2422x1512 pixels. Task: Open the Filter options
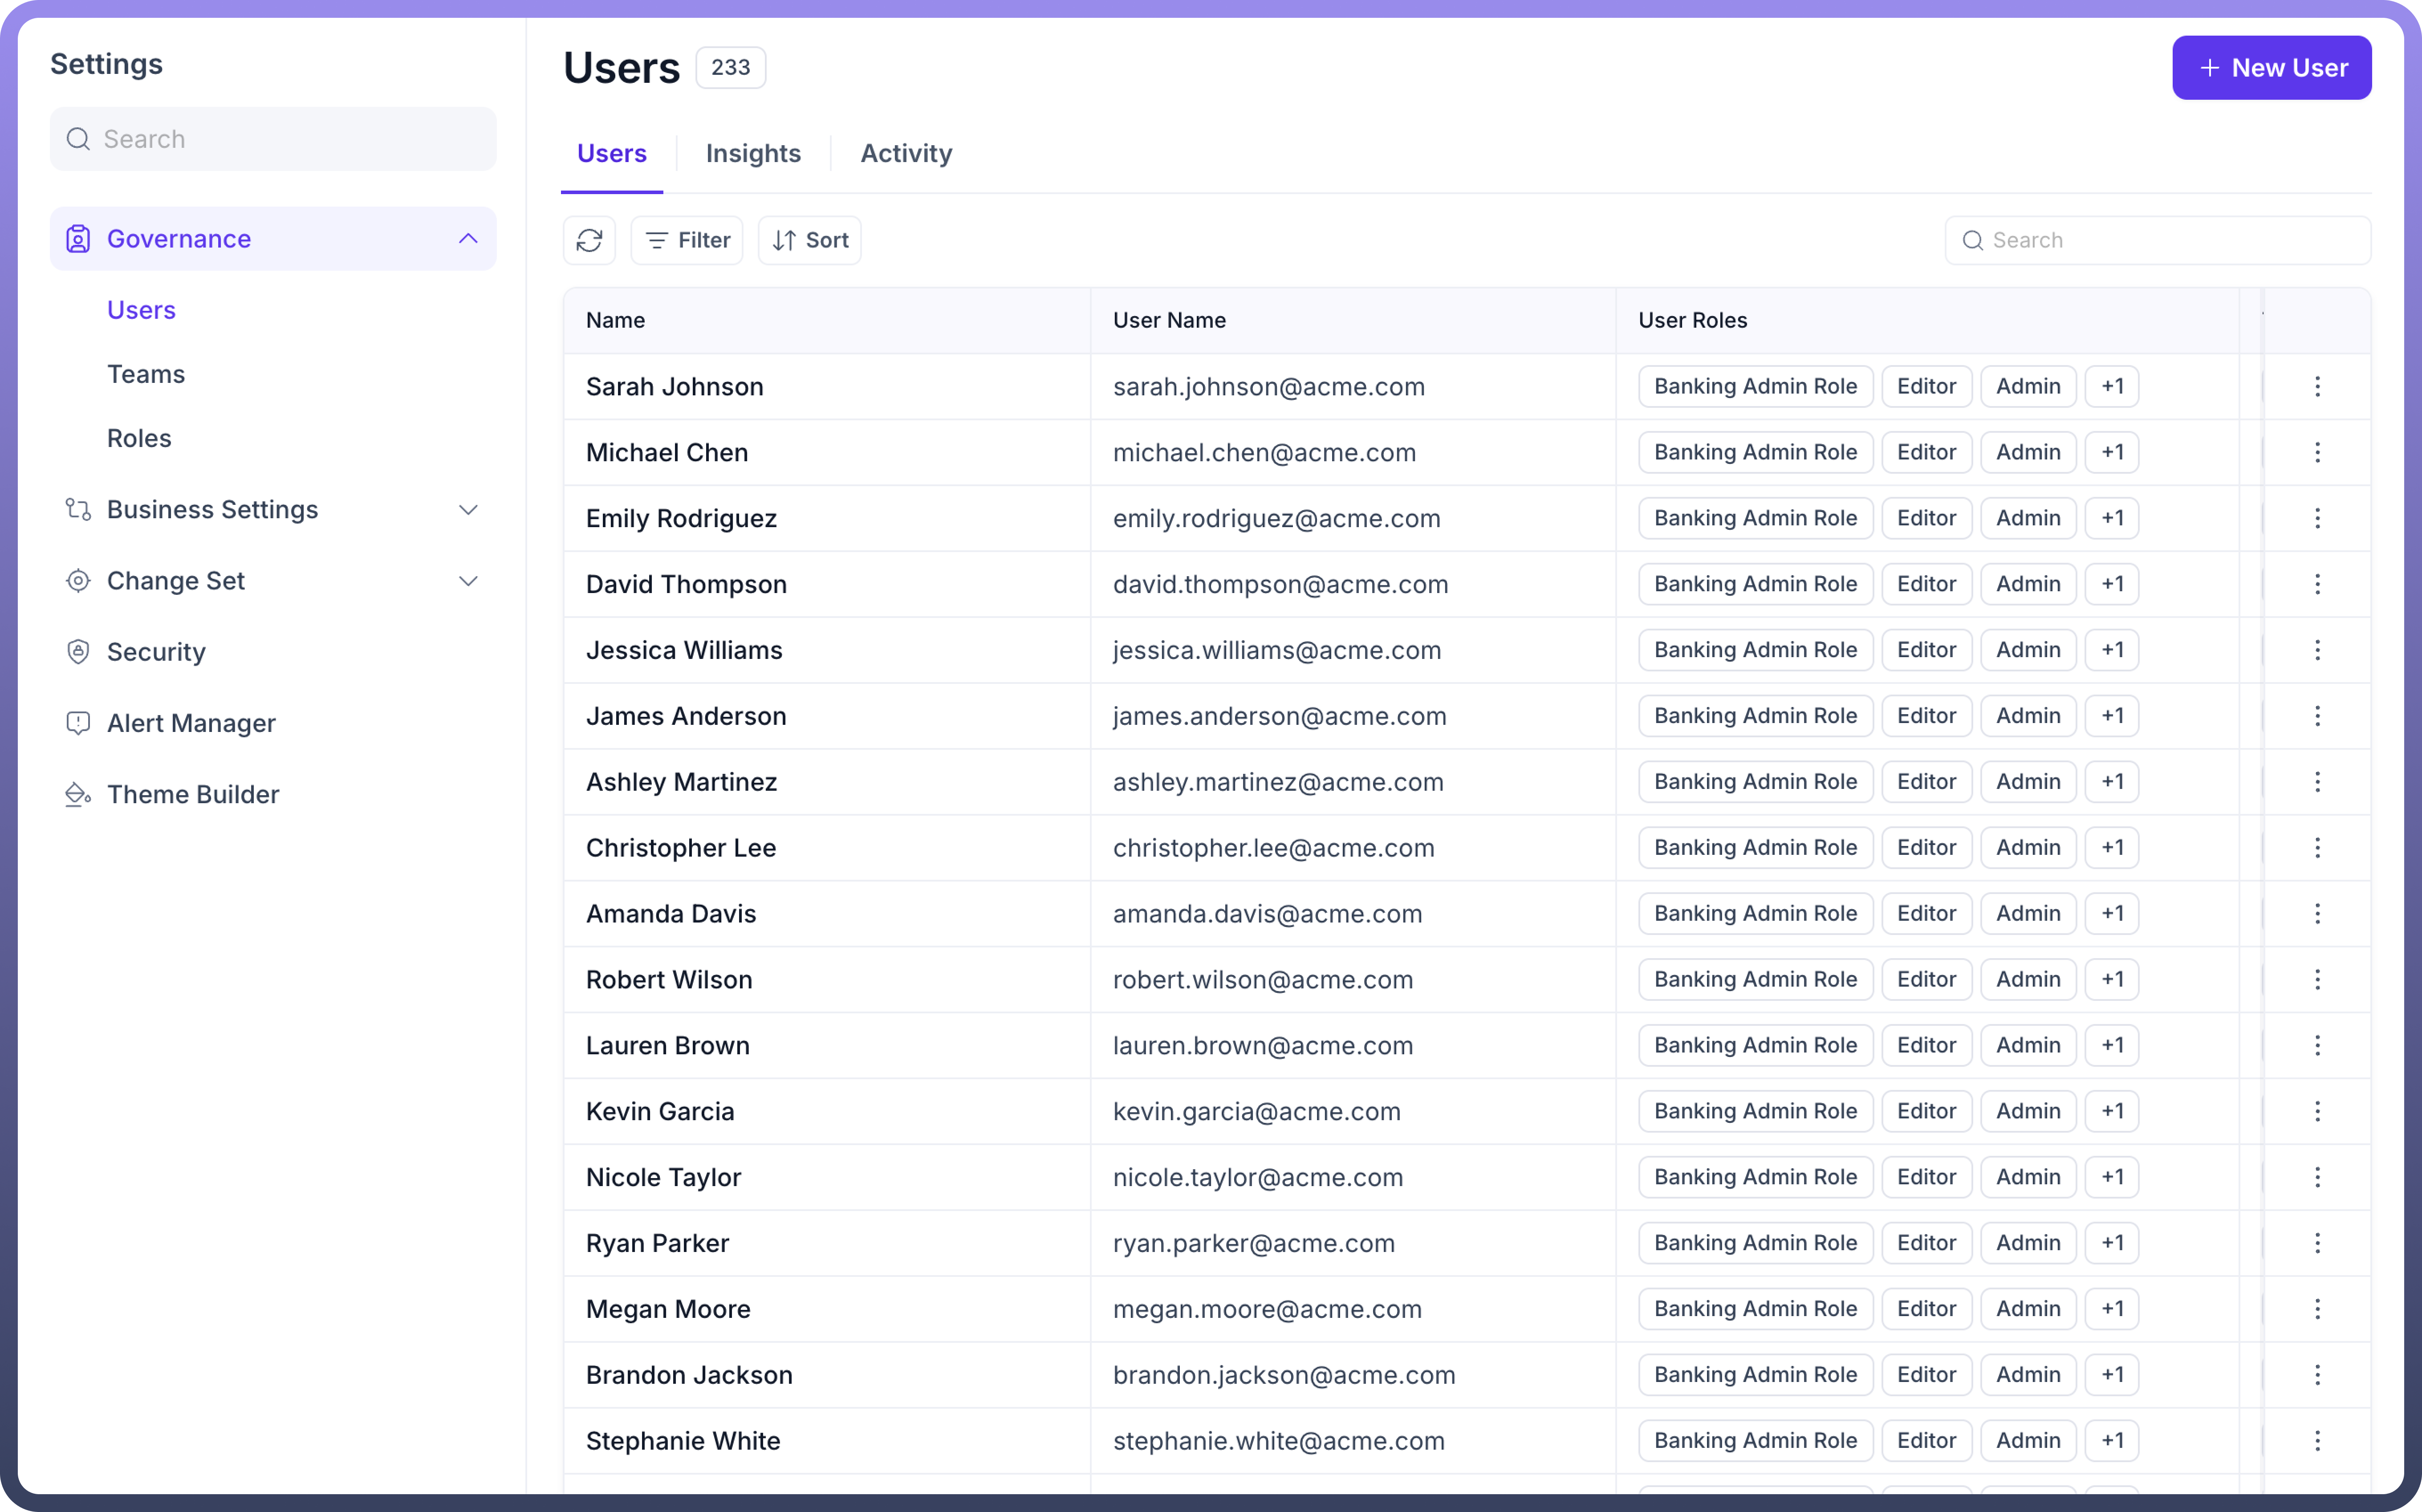[x=687, y=240]
